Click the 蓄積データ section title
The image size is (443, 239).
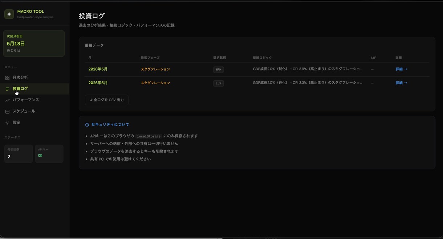click(x=94, y=45)
